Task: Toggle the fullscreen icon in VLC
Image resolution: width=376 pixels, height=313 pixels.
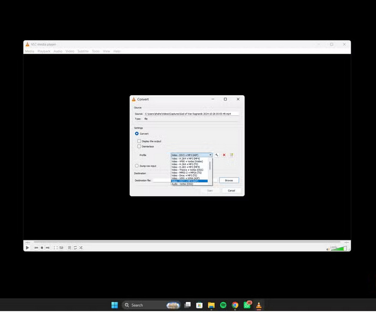Action: coord(55,248)
